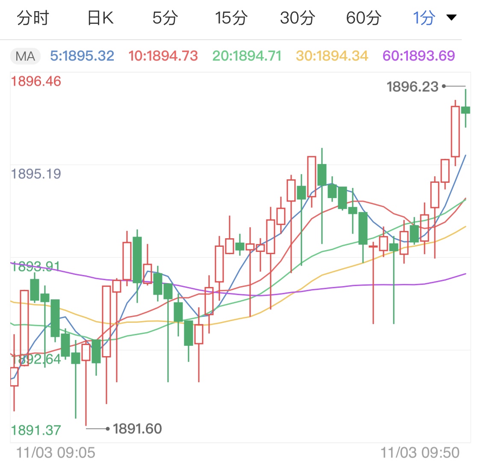Click the 1891.37 bottom price axis label
The width and height of the screenshot is (481, 465).
pyautogui.click(x=36, y=430)
